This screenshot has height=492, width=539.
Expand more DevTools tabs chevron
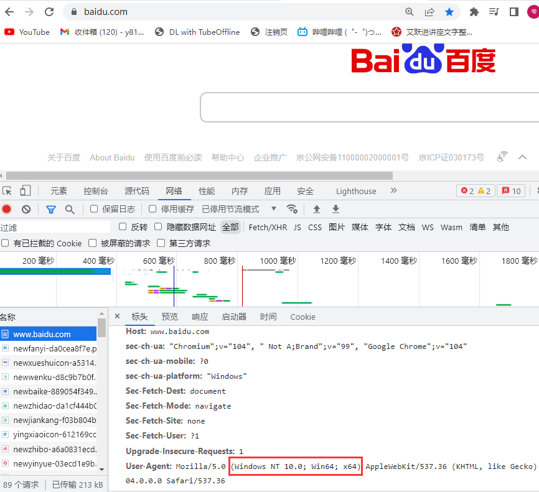(x=393, y=191)
